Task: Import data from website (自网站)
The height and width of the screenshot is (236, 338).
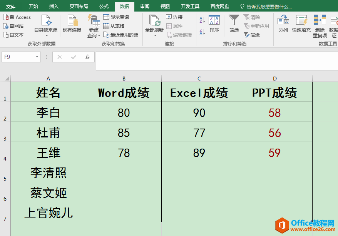Action: tap(13, 26)
